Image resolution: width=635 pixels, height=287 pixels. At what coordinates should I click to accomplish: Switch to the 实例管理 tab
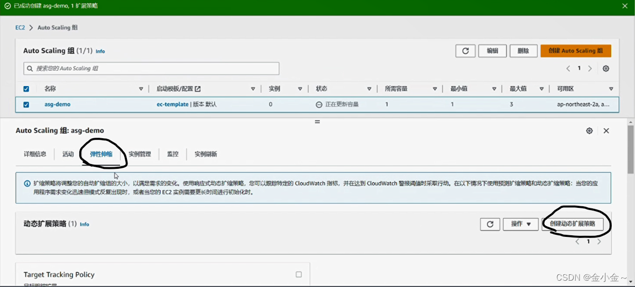(x=140, y=154)
